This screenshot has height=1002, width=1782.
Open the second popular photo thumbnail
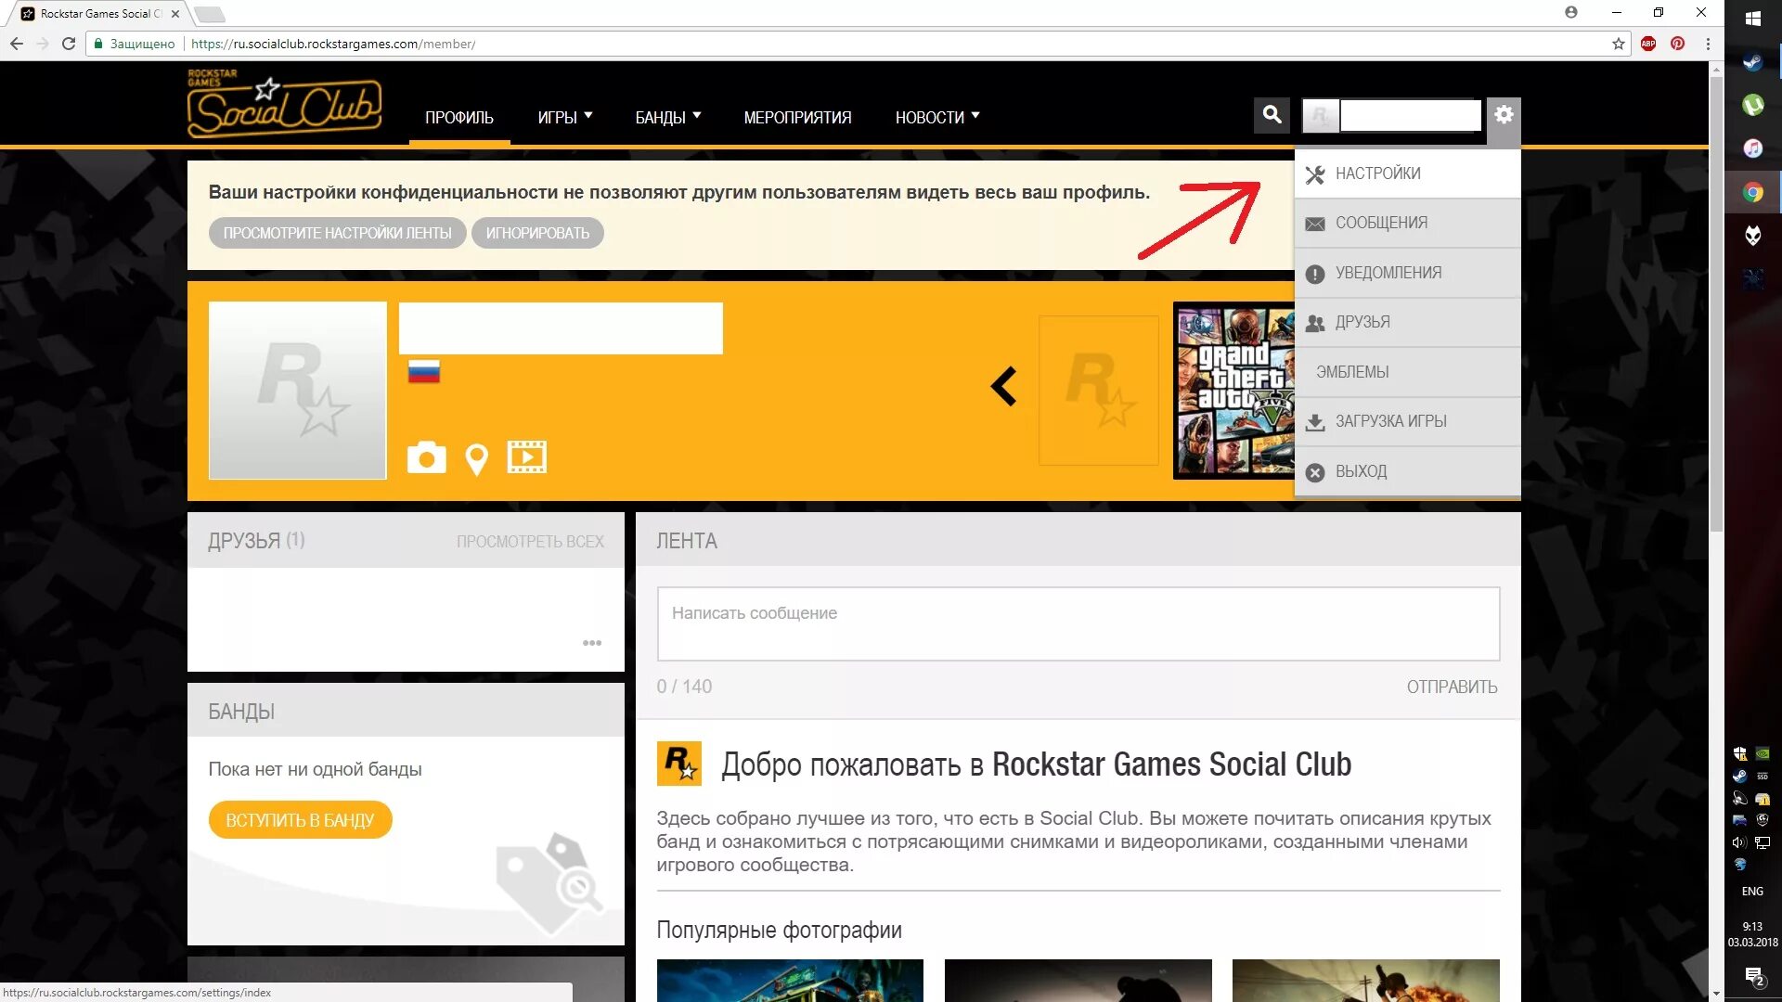tap(1078, 981)
